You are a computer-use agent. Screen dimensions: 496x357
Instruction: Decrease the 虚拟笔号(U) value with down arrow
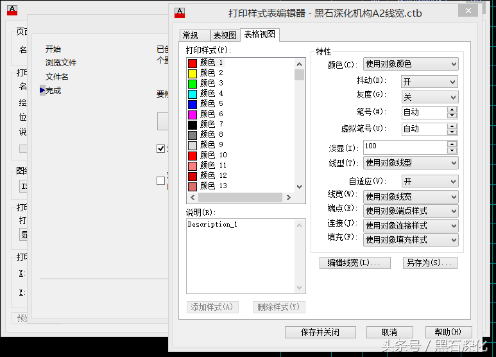(x=452, y=132)
